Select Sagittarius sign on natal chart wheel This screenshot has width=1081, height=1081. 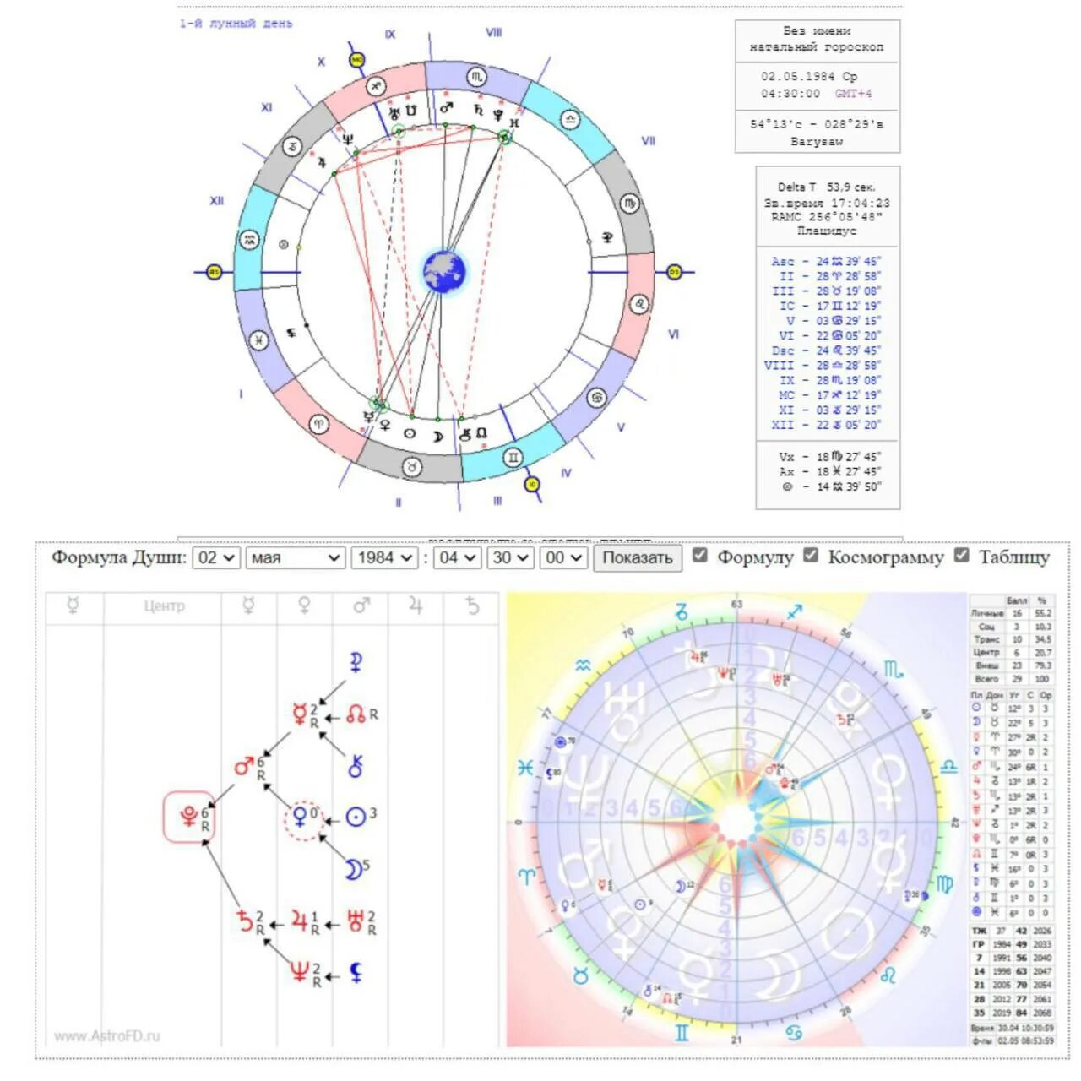[x=376, y=85]
